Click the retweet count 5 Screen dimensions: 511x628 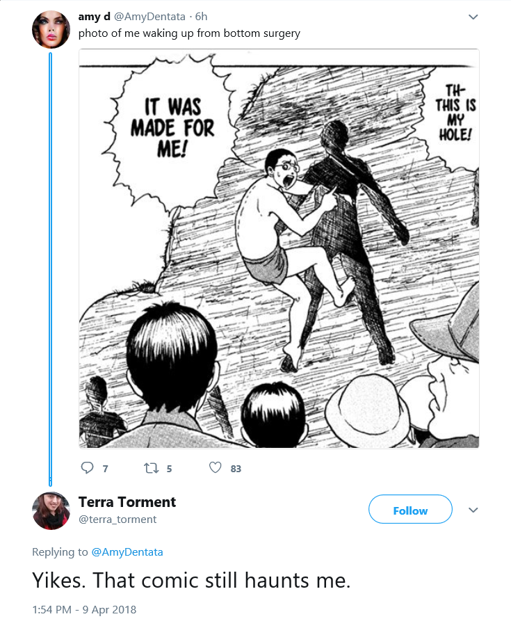coord(170,469)
